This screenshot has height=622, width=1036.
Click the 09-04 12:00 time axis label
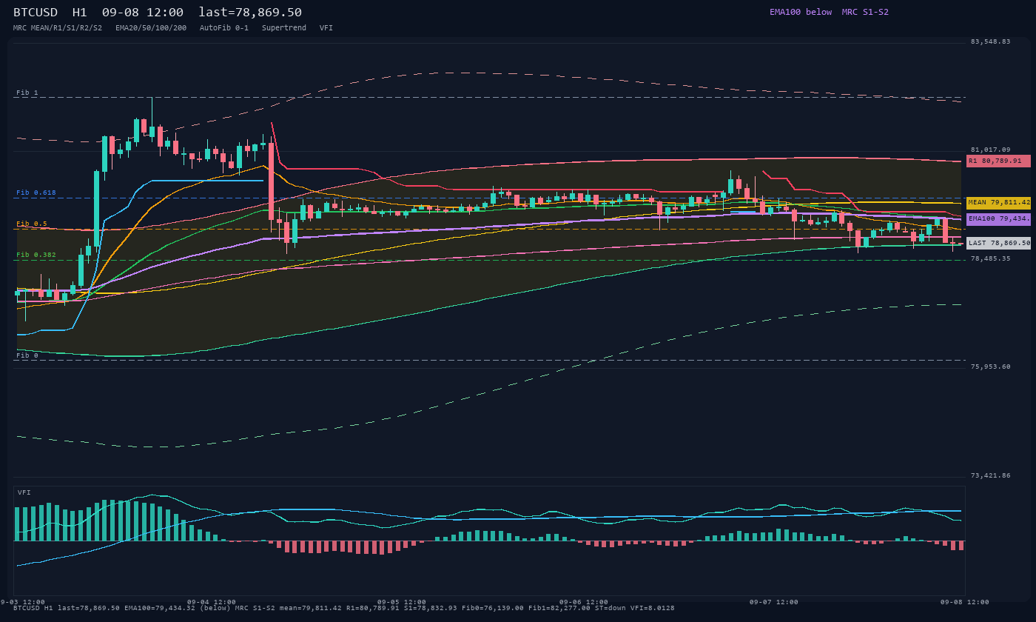[x=212, y=602]
